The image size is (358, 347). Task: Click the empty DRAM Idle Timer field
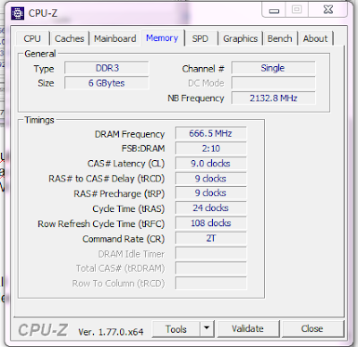coord(210,253)
